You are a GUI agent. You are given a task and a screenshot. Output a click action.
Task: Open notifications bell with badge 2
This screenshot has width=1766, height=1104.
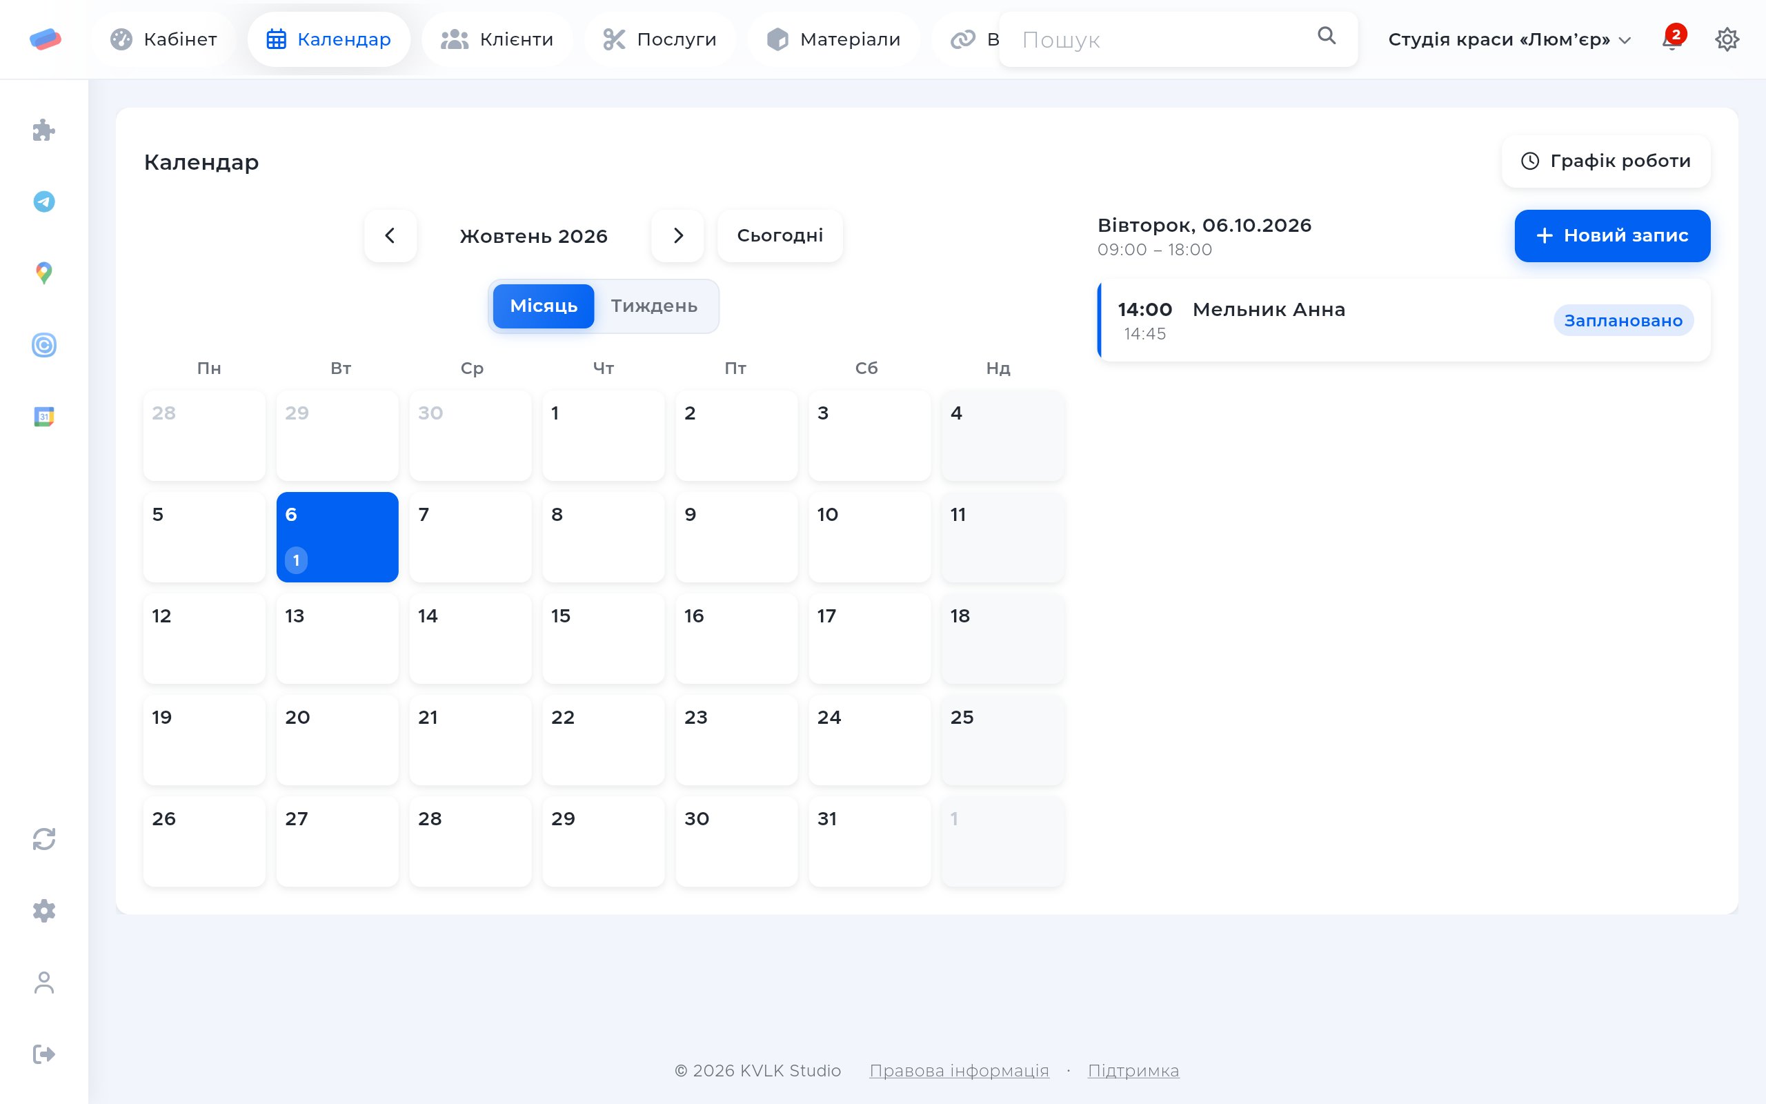coord(1674,38)
